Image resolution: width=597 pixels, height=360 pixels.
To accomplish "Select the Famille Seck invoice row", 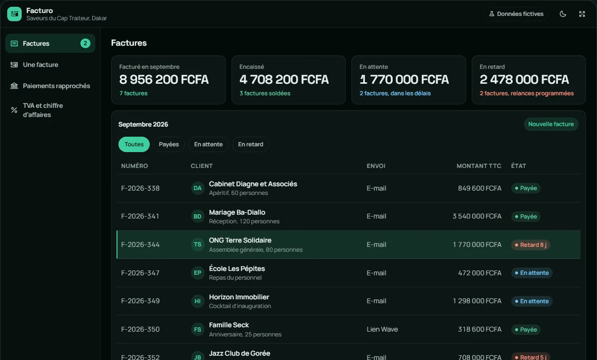I will (349, 330).
